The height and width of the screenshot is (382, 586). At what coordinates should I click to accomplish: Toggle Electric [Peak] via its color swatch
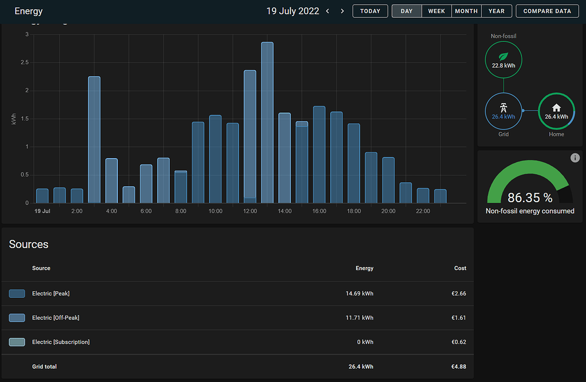17,293
